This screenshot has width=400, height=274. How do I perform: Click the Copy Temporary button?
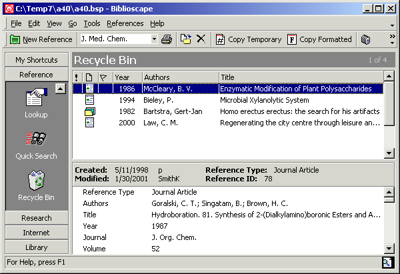(x=249, y=39)
